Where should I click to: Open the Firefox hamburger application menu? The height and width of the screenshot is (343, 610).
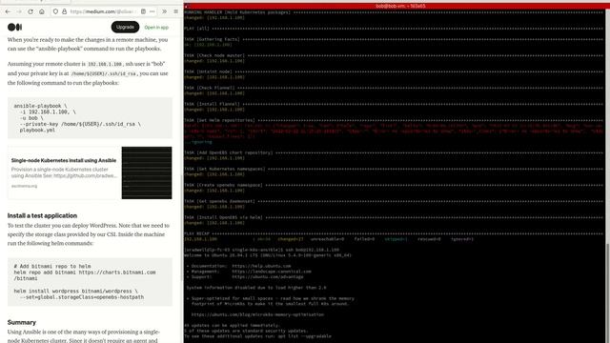175,11
